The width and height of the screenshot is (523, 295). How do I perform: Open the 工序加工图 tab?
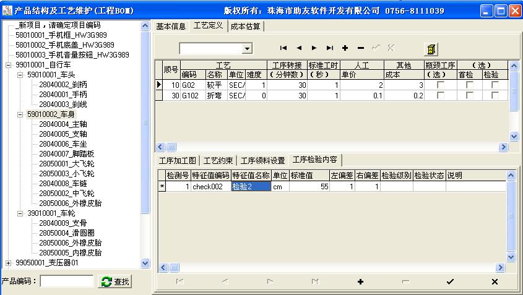click(x=178, y=161)
